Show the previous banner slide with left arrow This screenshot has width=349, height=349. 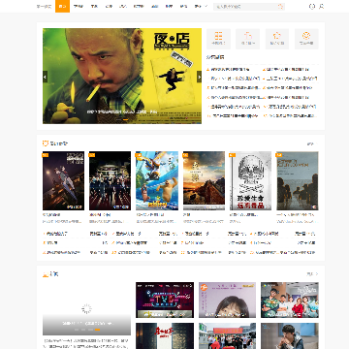tap(45, 77)
